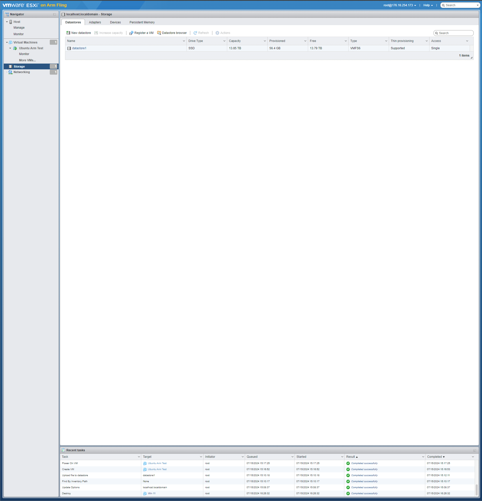Open the Capacity column dropdown
The image size is (482, 501).
[265, 41]
